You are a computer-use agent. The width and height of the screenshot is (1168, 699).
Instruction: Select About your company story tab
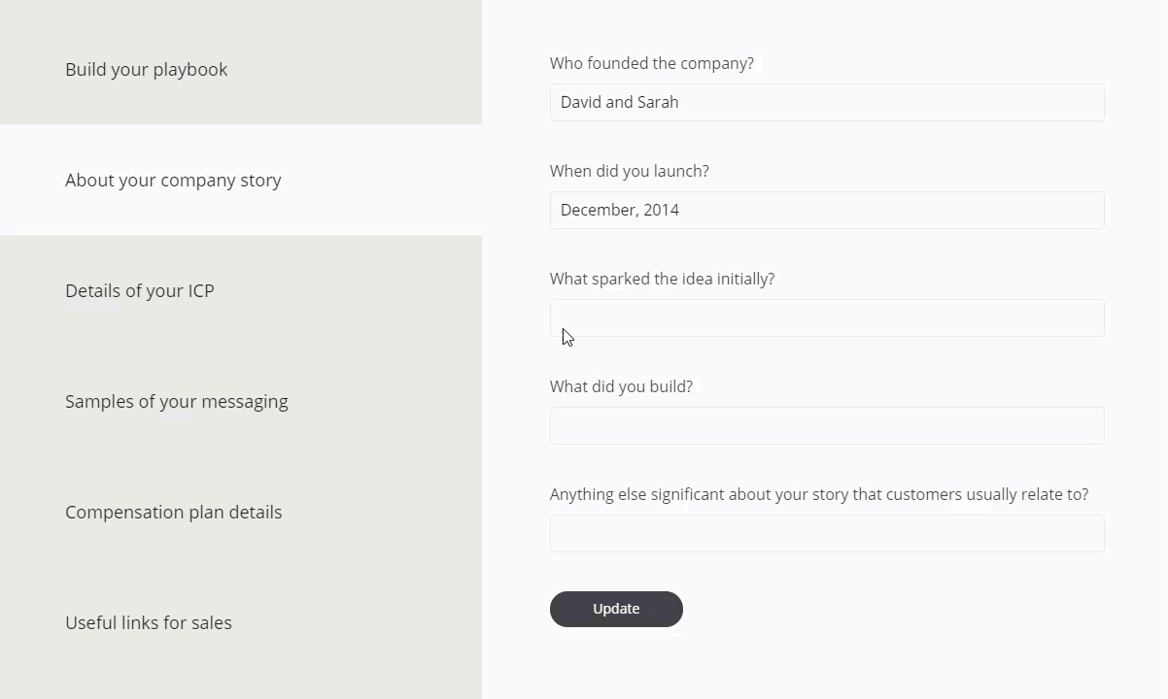coord(241,180)
